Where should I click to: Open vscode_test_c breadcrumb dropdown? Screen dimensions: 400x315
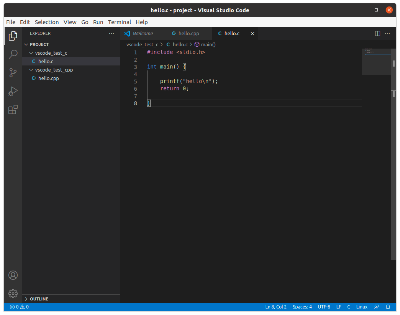coord(143,45)
